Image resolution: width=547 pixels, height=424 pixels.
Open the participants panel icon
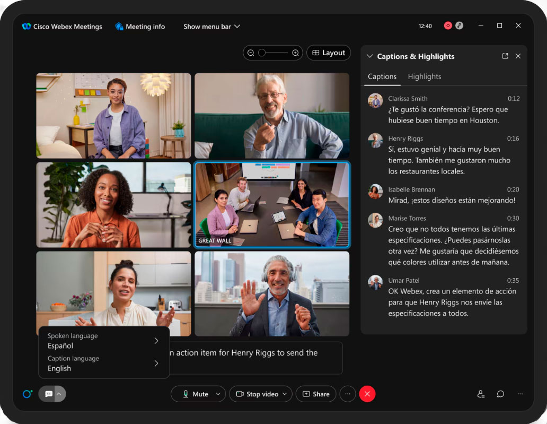click(x=481, y=394)
